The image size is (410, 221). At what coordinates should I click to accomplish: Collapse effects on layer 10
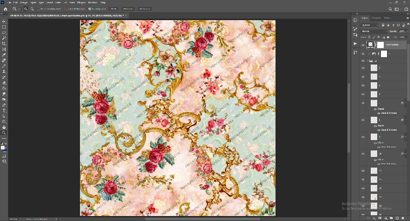click(x=405, y=154)
